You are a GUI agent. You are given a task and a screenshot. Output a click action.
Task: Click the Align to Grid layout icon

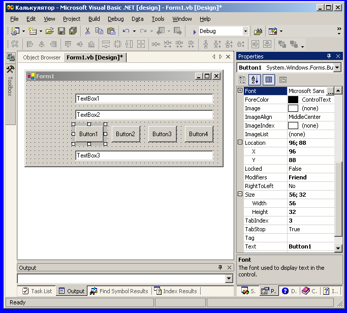[15, 44]
